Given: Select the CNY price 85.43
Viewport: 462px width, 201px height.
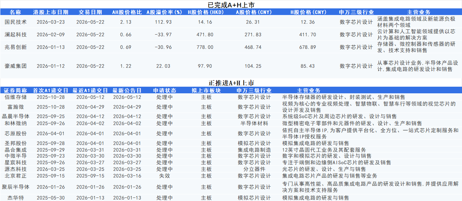Looking at the screenshot, I should [x=308, y=66].
